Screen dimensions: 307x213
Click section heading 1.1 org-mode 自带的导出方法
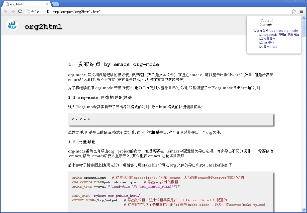point(100,97)
